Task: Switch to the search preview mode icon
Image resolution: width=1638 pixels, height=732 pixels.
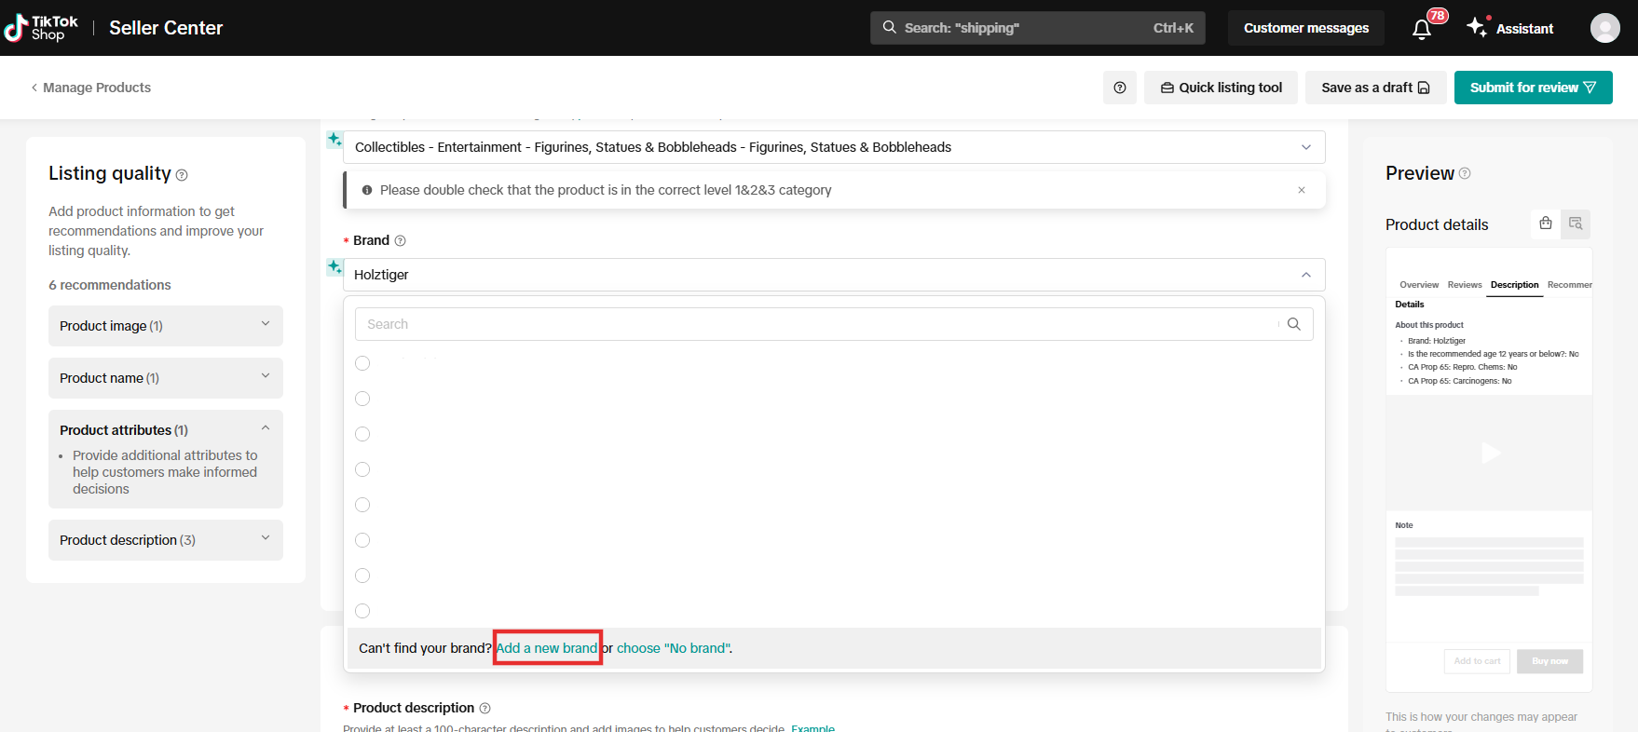Action: pyautogui.click(x=1576, y=224)
